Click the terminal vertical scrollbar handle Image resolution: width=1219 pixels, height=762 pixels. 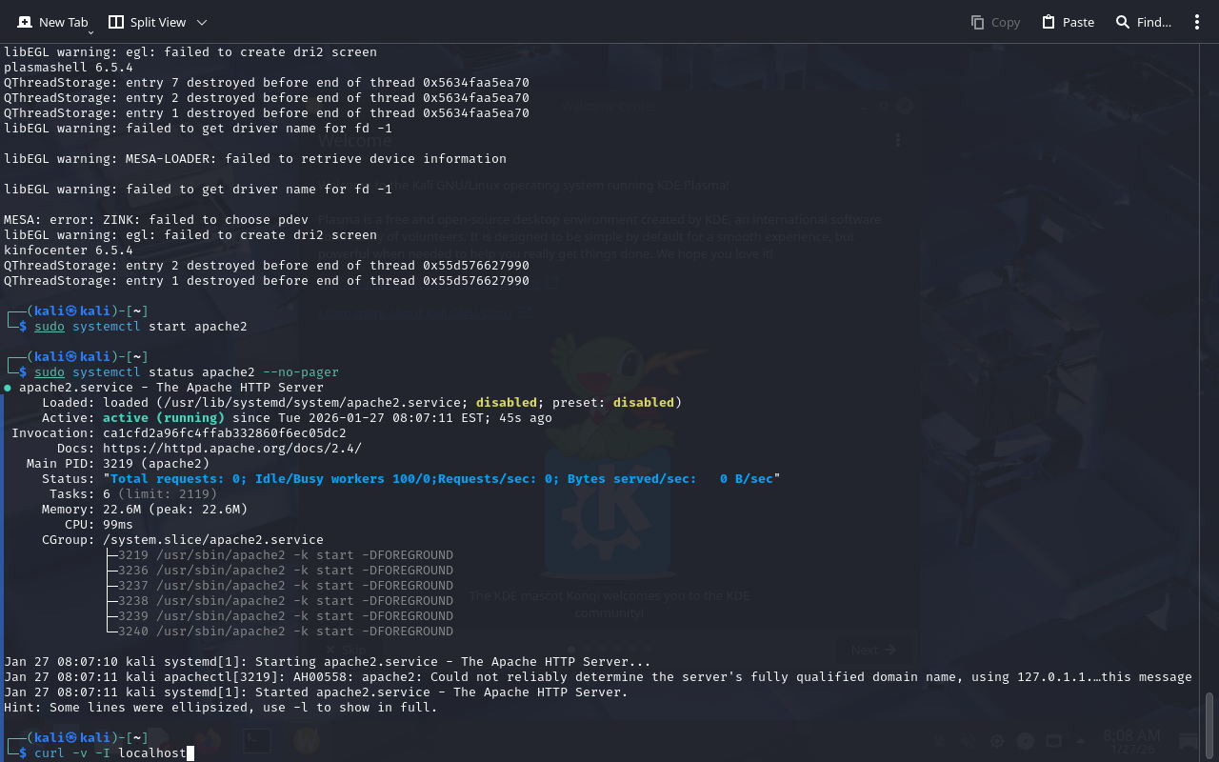click(x=1209, y=724)
